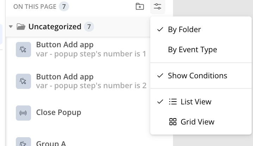Viewport: 253px width, 146px height.
Task: Click the new folder icon
Action: (140, 6)
